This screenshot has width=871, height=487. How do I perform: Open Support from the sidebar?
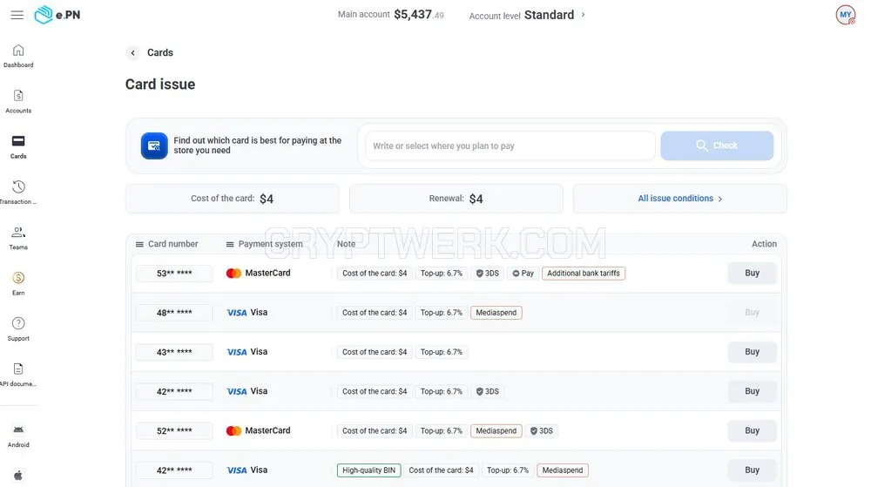[x=18, y=329]
